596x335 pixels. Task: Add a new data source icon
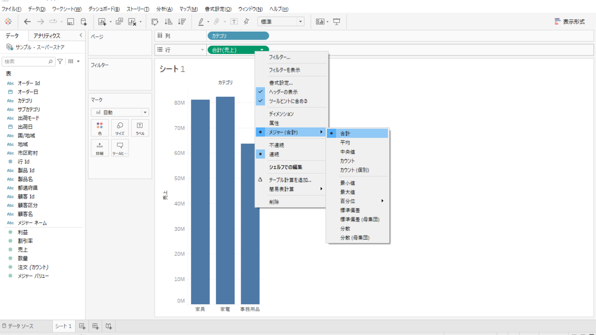click(84, 21)
